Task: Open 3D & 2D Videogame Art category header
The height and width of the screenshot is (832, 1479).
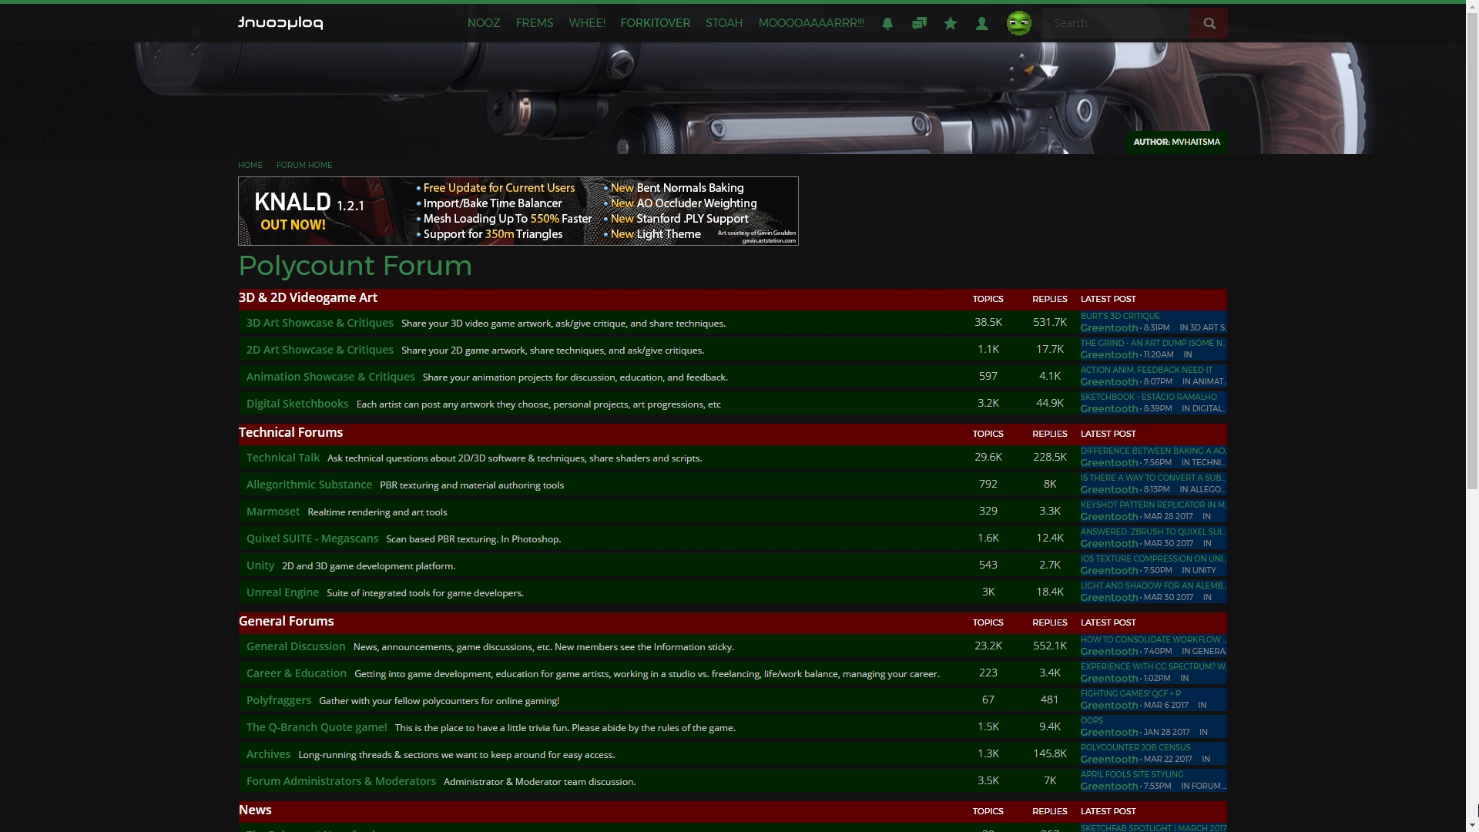Action: (308, 297)
